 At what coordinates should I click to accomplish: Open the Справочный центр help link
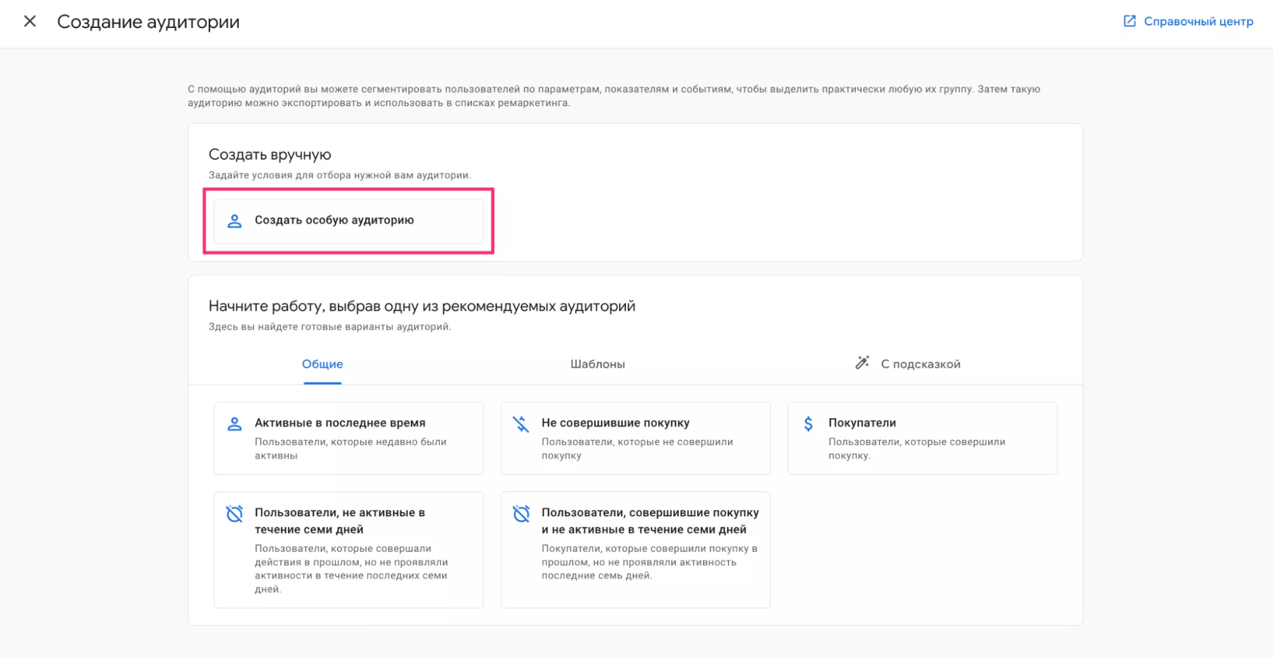pos(1198,22)
